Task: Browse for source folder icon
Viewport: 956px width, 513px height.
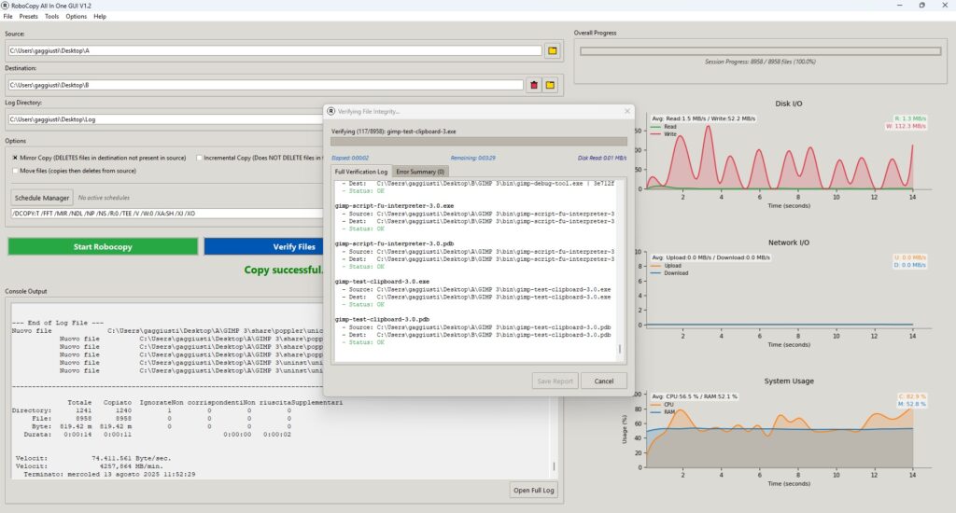Action: pos(553,50)
